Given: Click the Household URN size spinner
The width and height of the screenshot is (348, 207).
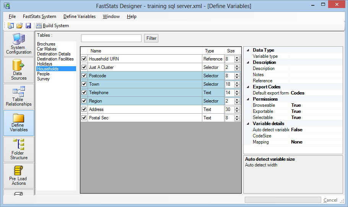Looking at the screenshot, I should point(237,59).
